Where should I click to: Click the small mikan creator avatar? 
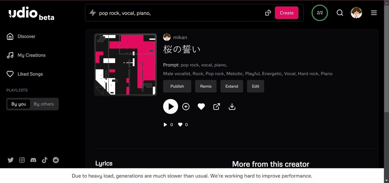pos(167,37)
